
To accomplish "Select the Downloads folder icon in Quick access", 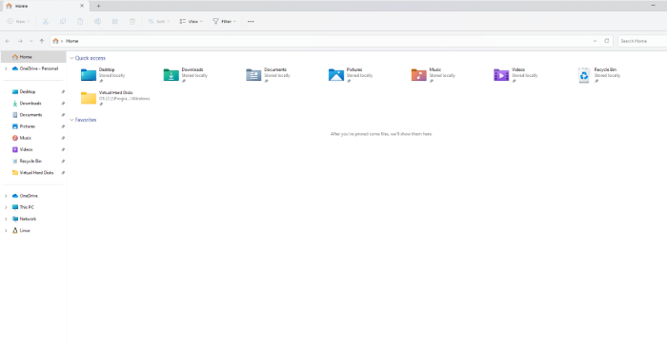I will click(171, 75).
